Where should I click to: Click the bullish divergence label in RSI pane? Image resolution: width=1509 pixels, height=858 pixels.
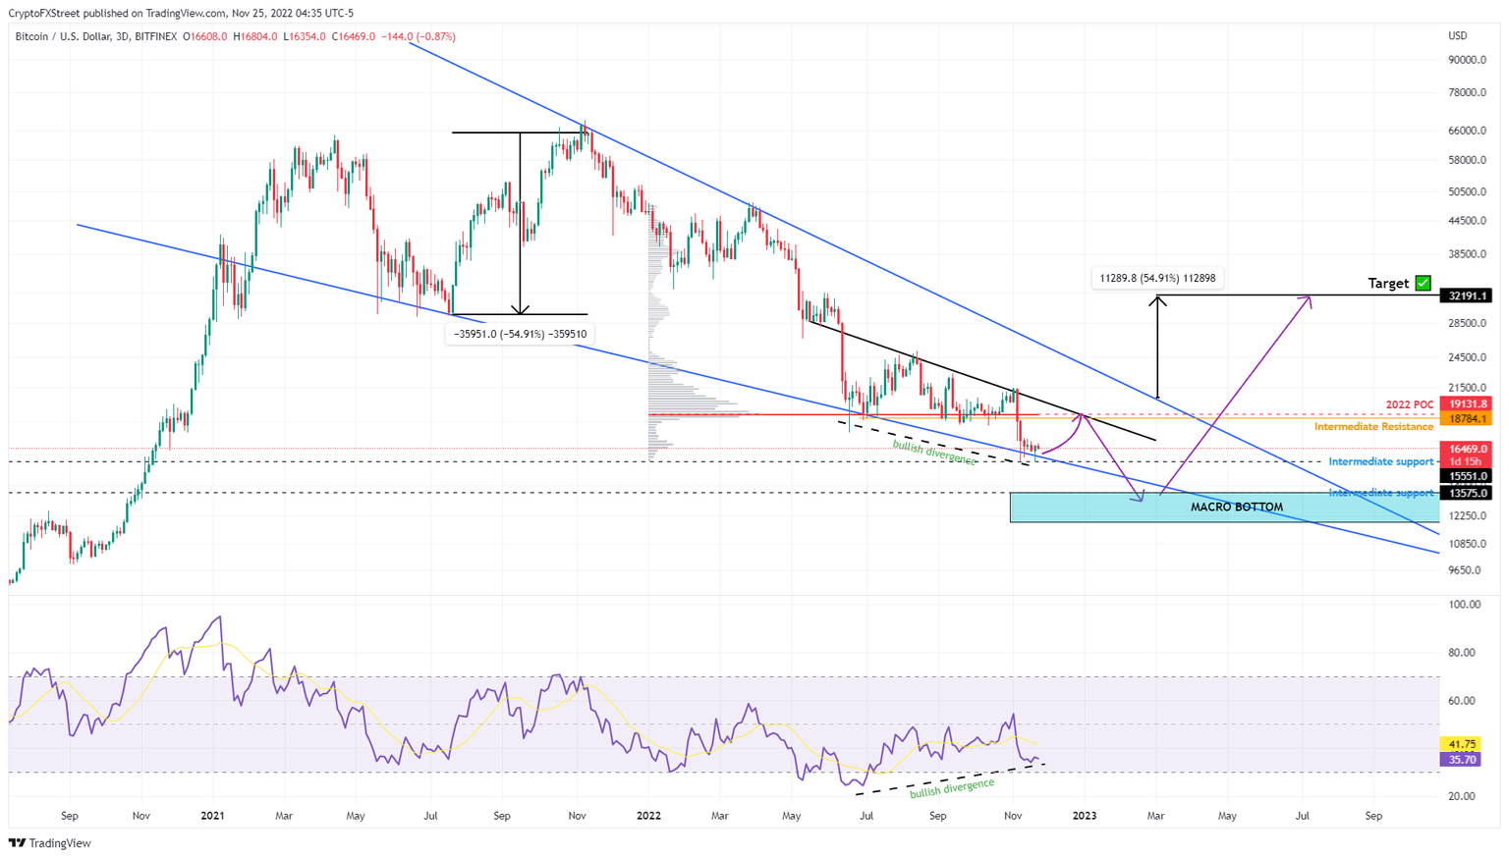point(951,787)
